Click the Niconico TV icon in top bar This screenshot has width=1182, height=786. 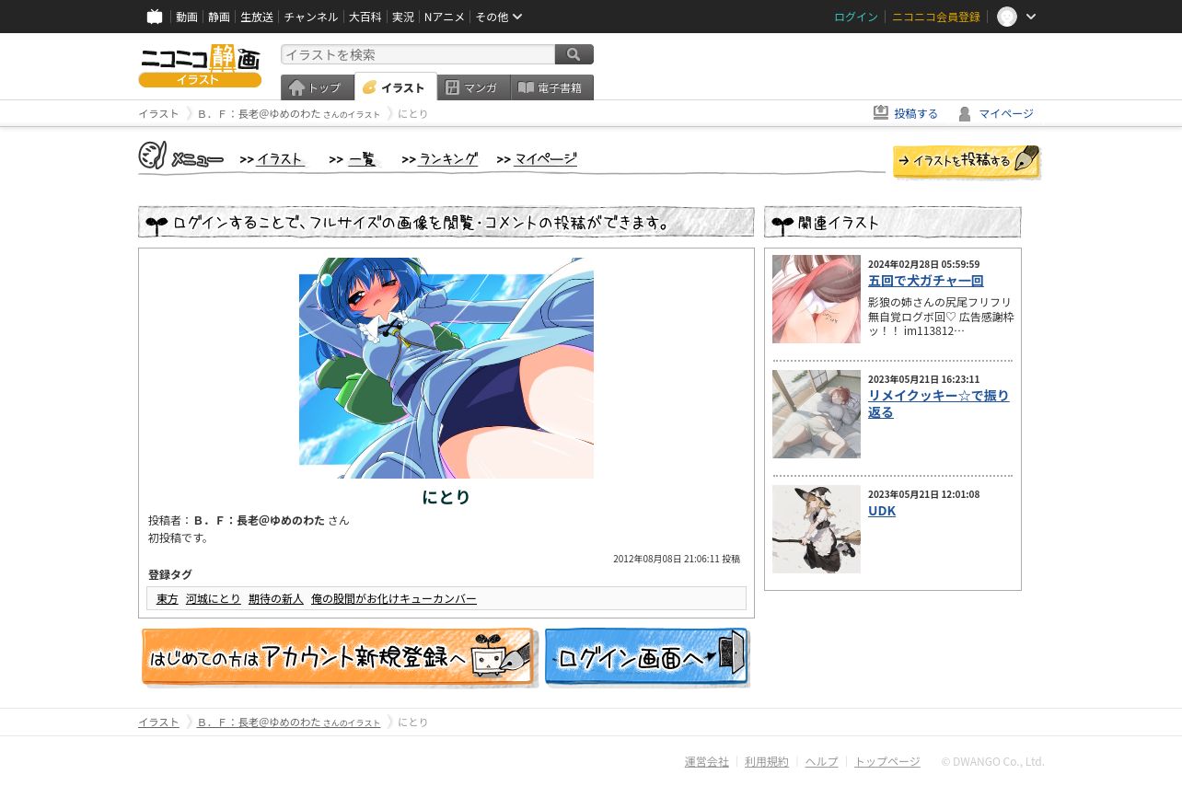[x=155, y=17]
